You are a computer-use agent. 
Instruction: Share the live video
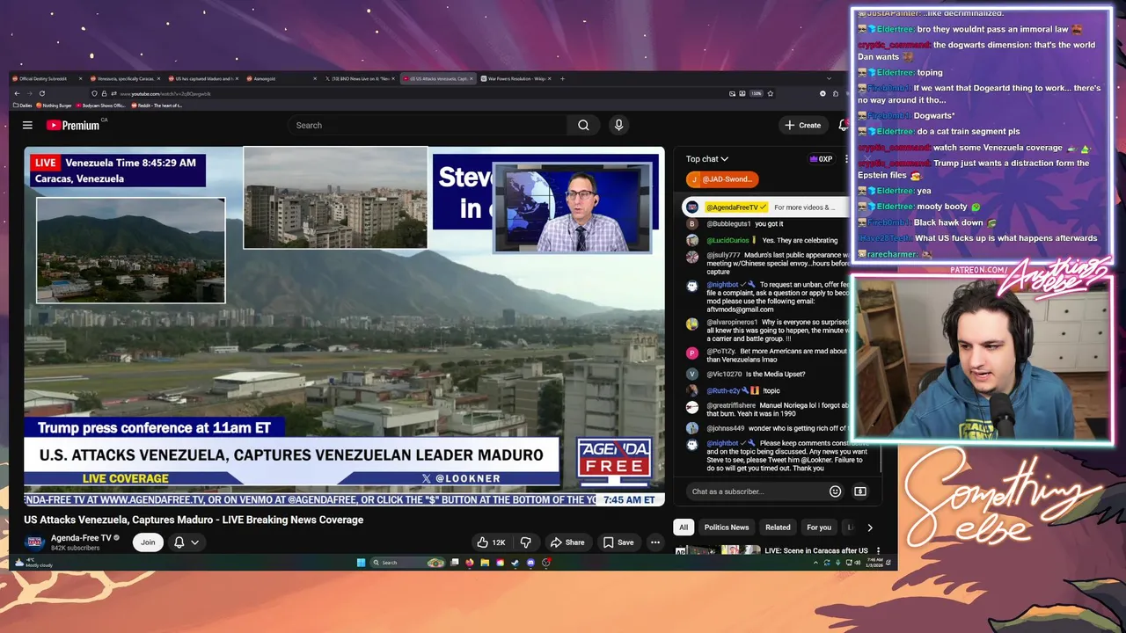point(567,542)
